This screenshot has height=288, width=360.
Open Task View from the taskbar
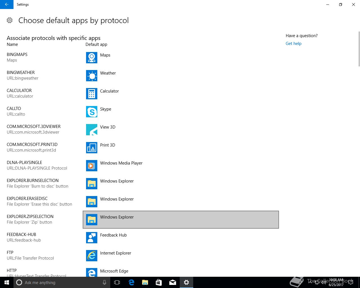(x=117, y=282)
